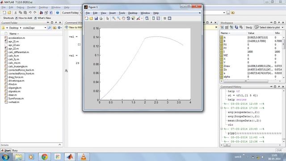
Task: Open Current Folder actions gear dropdown
Action: coord(60,28)
